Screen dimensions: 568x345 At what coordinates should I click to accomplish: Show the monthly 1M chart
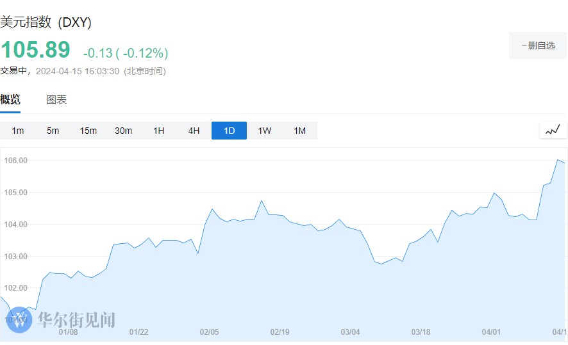click(x=299, y=131)
